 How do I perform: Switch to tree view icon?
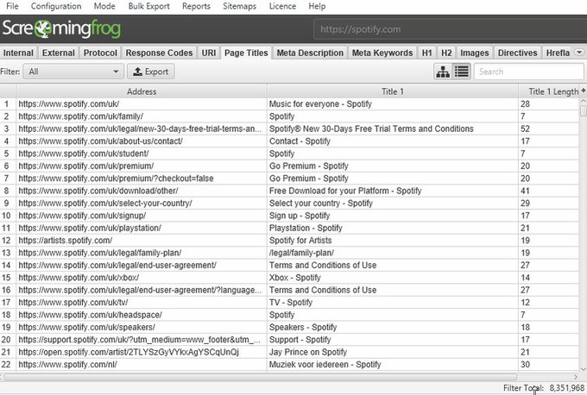[x=443, y=72]
